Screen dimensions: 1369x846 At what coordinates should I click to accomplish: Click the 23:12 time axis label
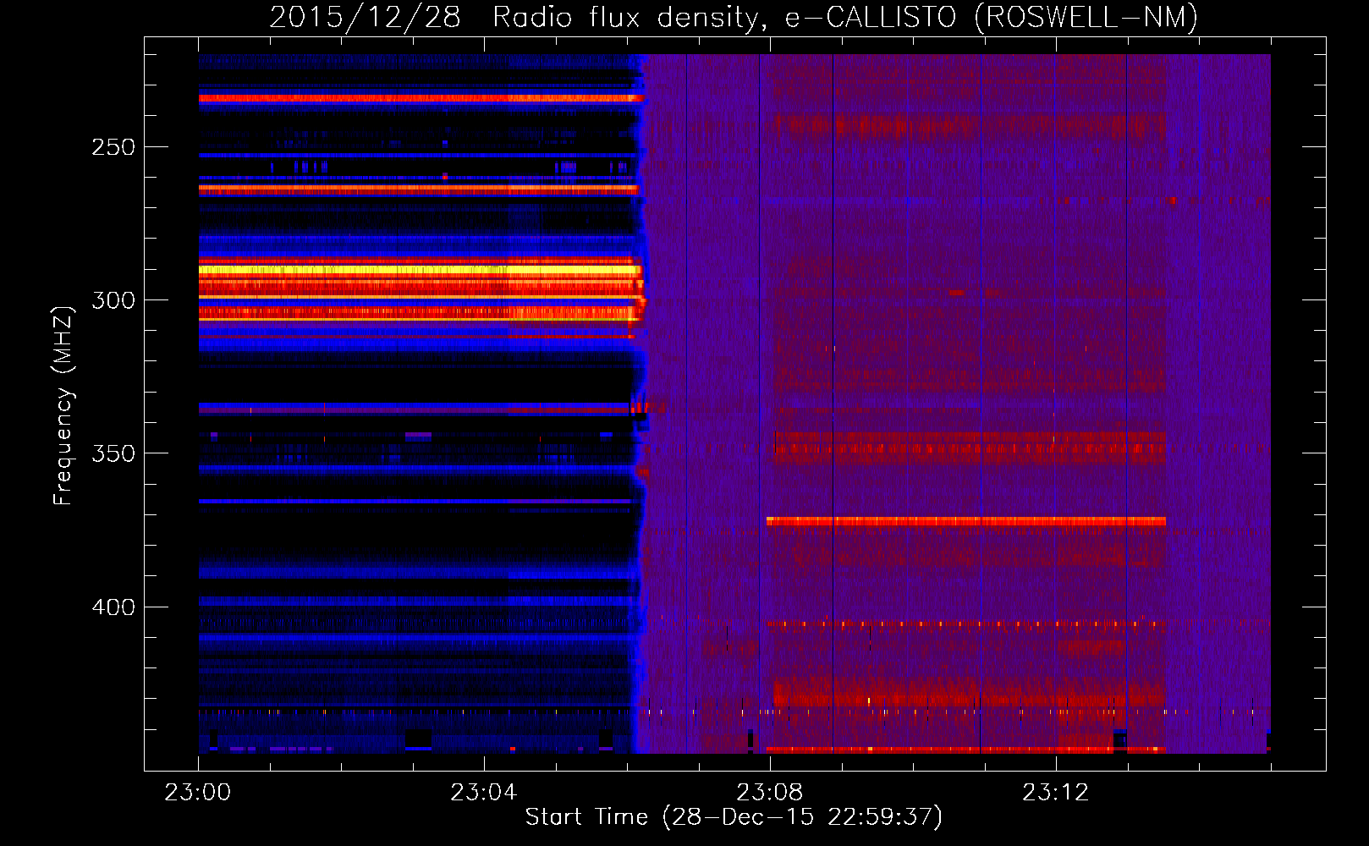[x=1055, y=793]
